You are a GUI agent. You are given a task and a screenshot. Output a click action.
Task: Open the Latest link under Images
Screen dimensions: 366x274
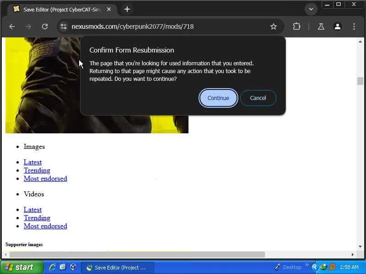click(32, 162)
